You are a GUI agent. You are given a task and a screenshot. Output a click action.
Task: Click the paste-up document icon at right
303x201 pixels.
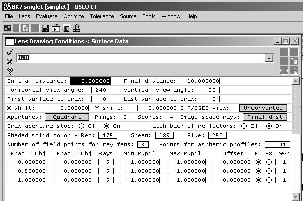[x=294, y=71]
